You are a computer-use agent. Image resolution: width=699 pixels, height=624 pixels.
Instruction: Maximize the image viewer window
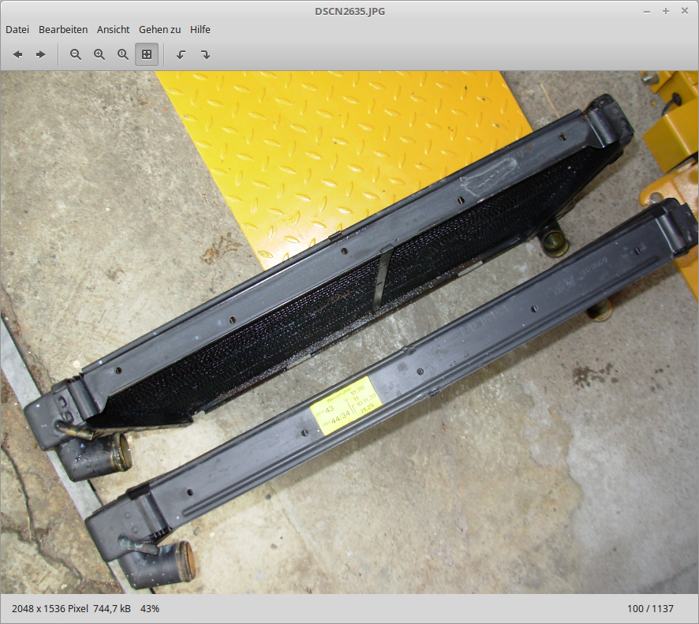pyautogui.click(x=666, y=11)
